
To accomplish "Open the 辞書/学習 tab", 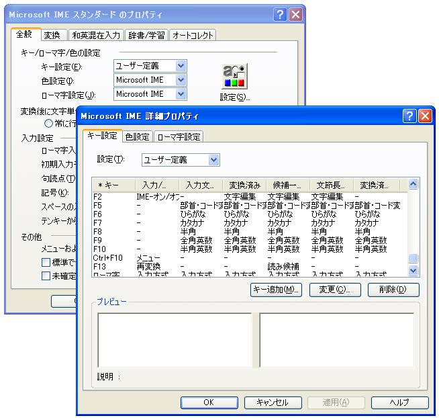I will pyautogui.click(x=146, y=36).
